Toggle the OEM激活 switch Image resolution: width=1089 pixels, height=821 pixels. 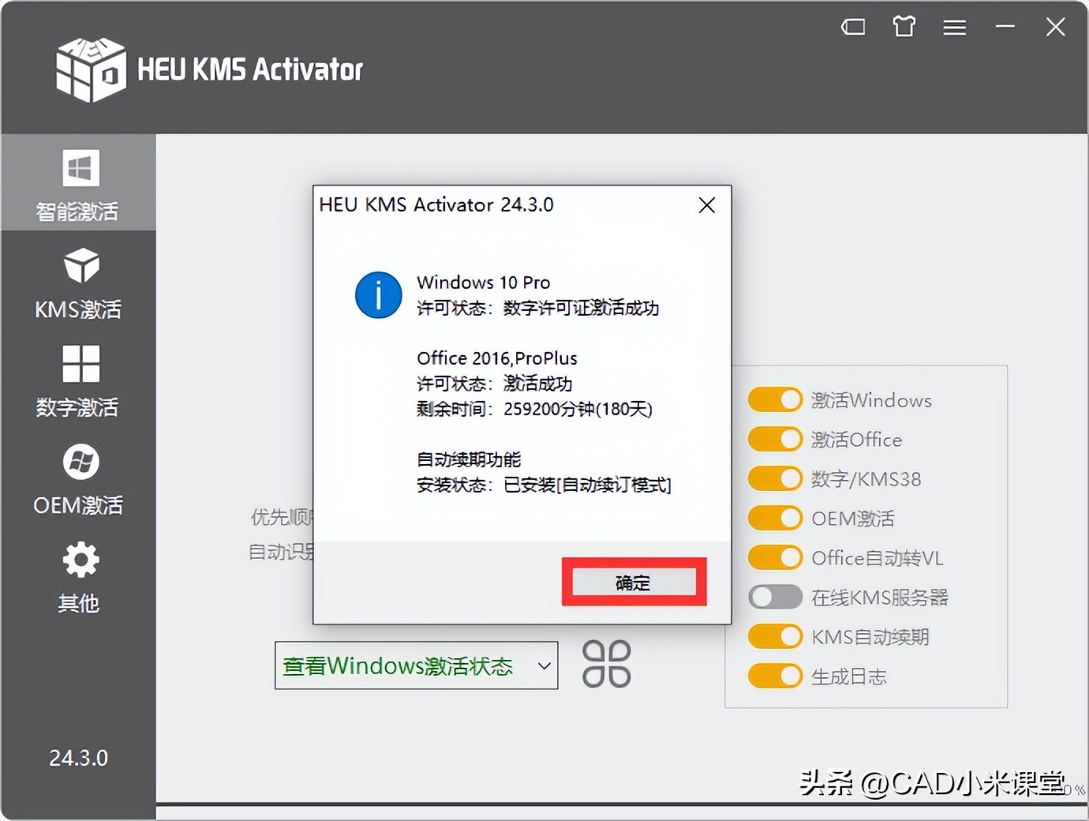775,519
